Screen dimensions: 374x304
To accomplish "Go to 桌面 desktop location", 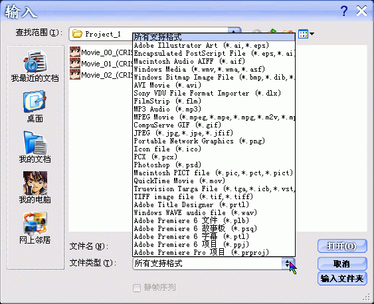I will click(x=35, y=106).
